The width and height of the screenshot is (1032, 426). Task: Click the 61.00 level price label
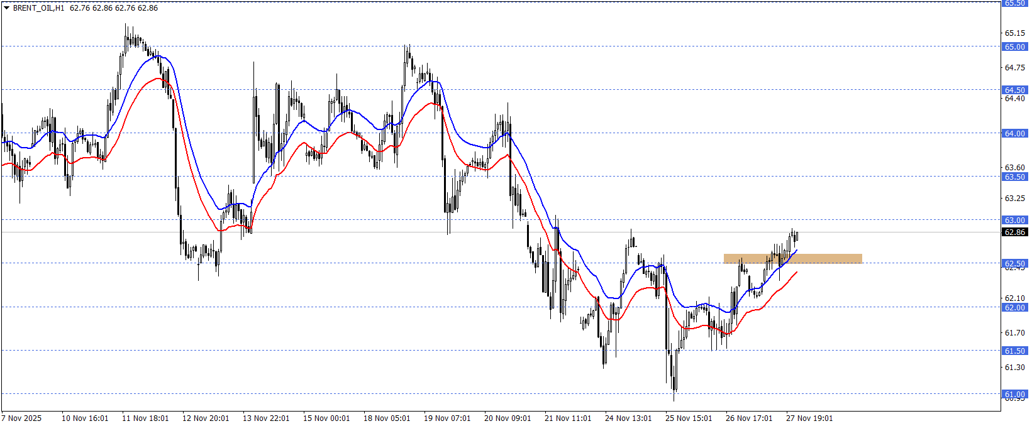point(1014,394)
